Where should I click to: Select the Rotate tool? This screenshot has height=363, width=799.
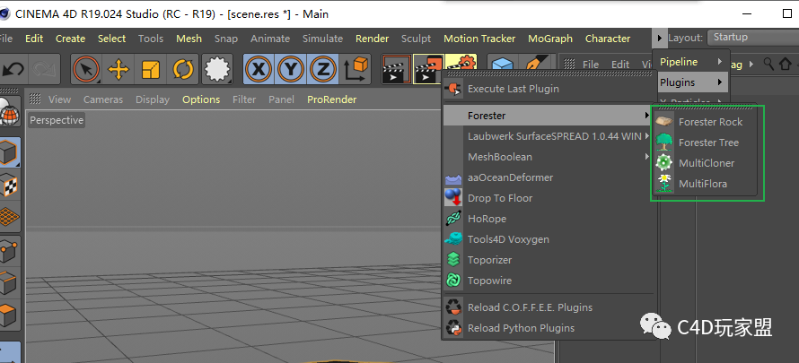[182, 69]
